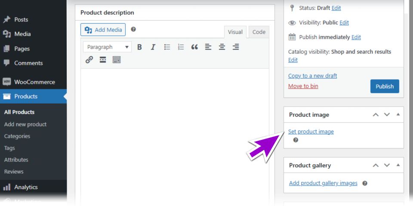Screen dimensions: 413x206
Task: Toggle bold formatting in editor toolbar
Action: [x=139, y=47]
